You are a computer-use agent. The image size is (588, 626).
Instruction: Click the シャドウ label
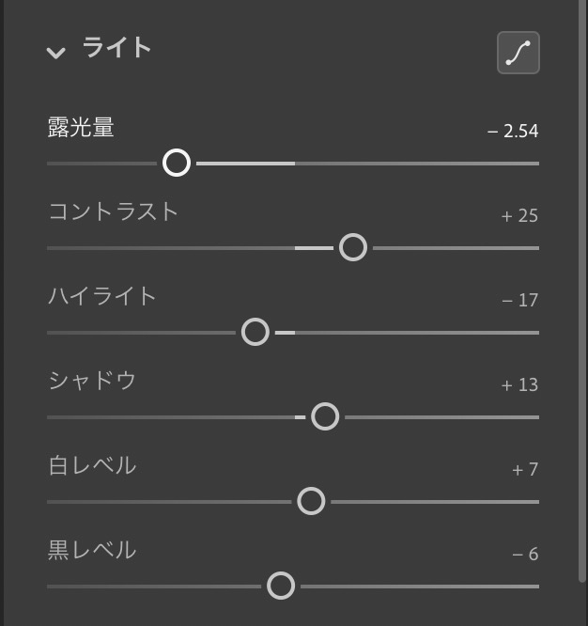tap(92, 381)
